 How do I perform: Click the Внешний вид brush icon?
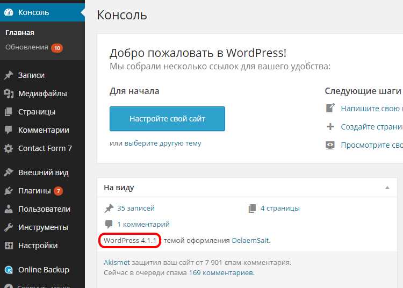pyautogui.click(x=9, y=172)
